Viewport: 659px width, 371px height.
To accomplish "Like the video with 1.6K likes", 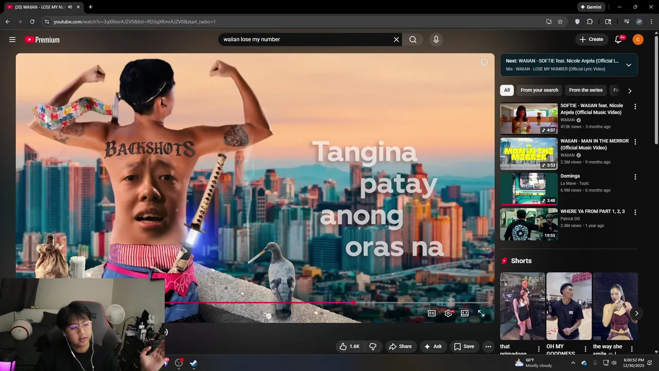I will pyautogui.click(x=349, y=346).
